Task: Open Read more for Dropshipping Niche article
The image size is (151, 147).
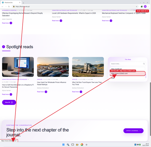Action: 5,23
